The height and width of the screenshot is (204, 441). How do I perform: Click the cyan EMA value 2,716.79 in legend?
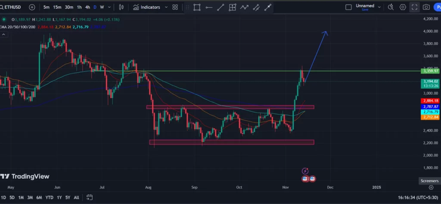pyautogui.click(x=81, y=27)
